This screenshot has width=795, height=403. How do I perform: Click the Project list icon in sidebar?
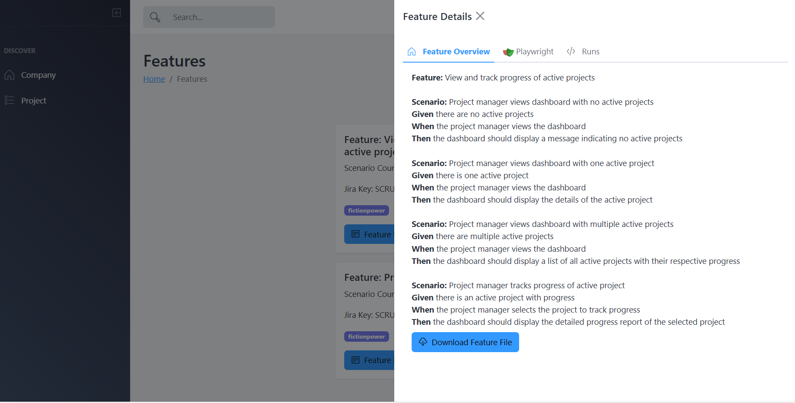click(9, 100)
